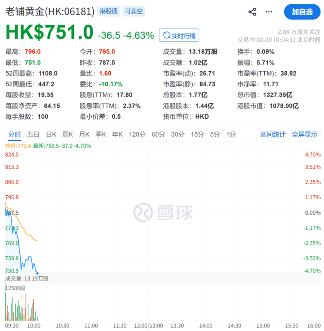Click 每股净资产 value 64.15
Viewport: 324px width, 331px height.
52,106
